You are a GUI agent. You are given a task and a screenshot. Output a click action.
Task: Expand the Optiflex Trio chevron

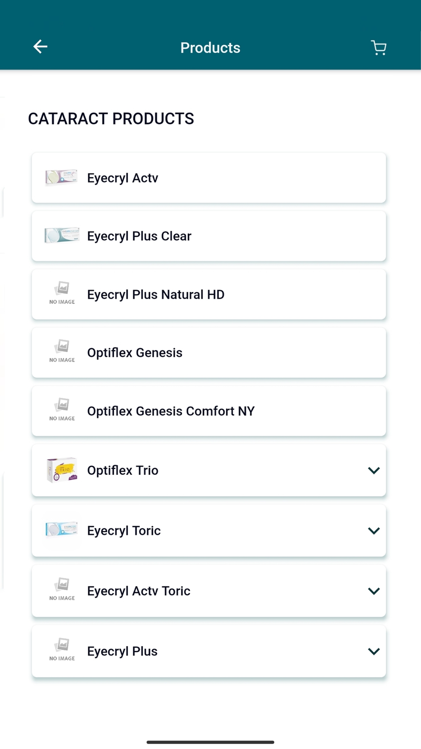[373, 470]
